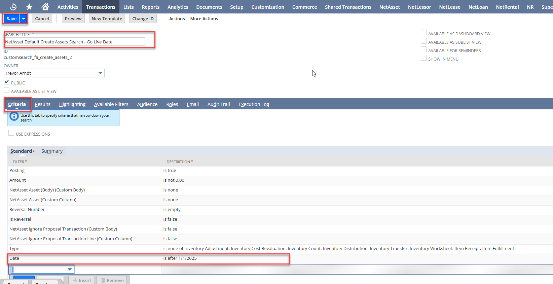Enable Show in Menu checkbox
The image size is (553, 284).
pos(423,58)
